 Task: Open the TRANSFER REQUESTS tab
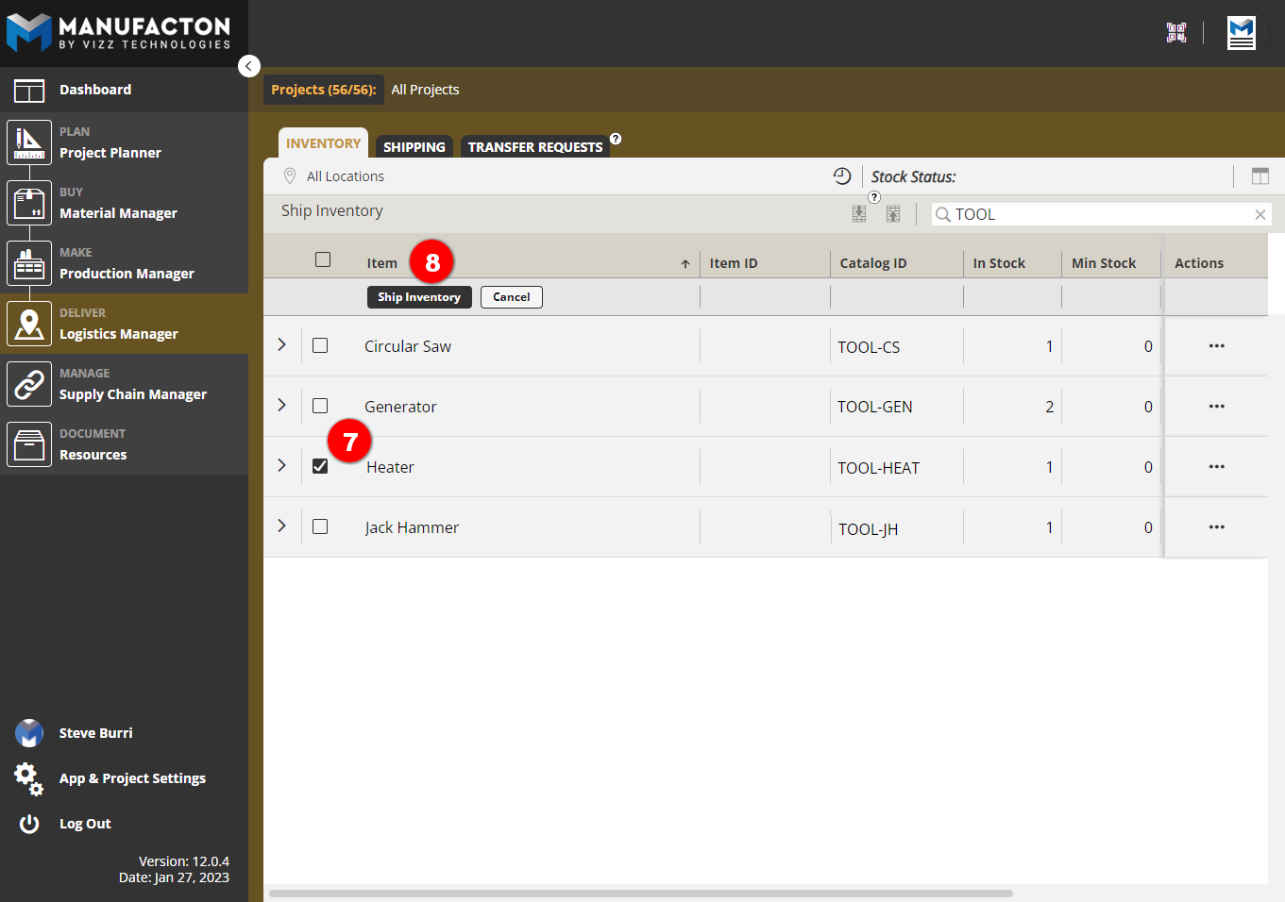[x=534, y=147]
